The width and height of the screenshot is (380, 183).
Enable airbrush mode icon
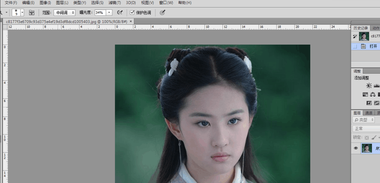[120, 13]
